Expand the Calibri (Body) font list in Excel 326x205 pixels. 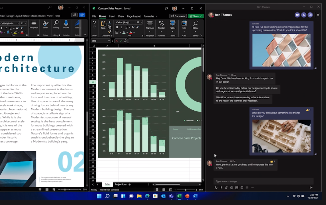133,22
